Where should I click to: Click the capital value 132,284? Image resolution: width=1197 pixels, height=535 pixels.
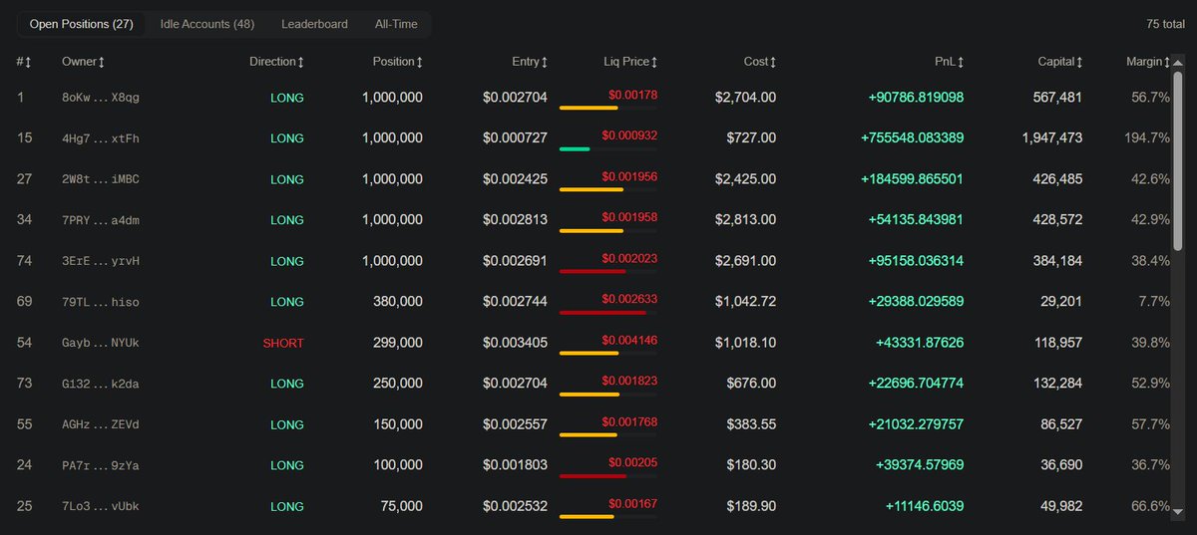[x=1058, y=384]
